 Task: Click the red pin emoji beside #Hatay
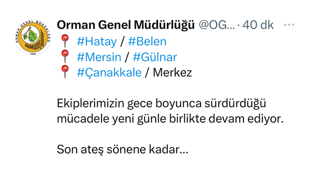65,41
